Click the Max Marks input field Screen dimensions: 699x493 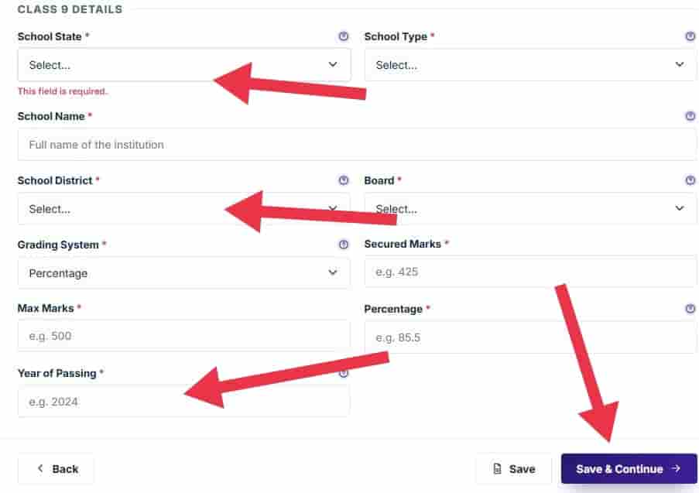(x=184, y=336)
